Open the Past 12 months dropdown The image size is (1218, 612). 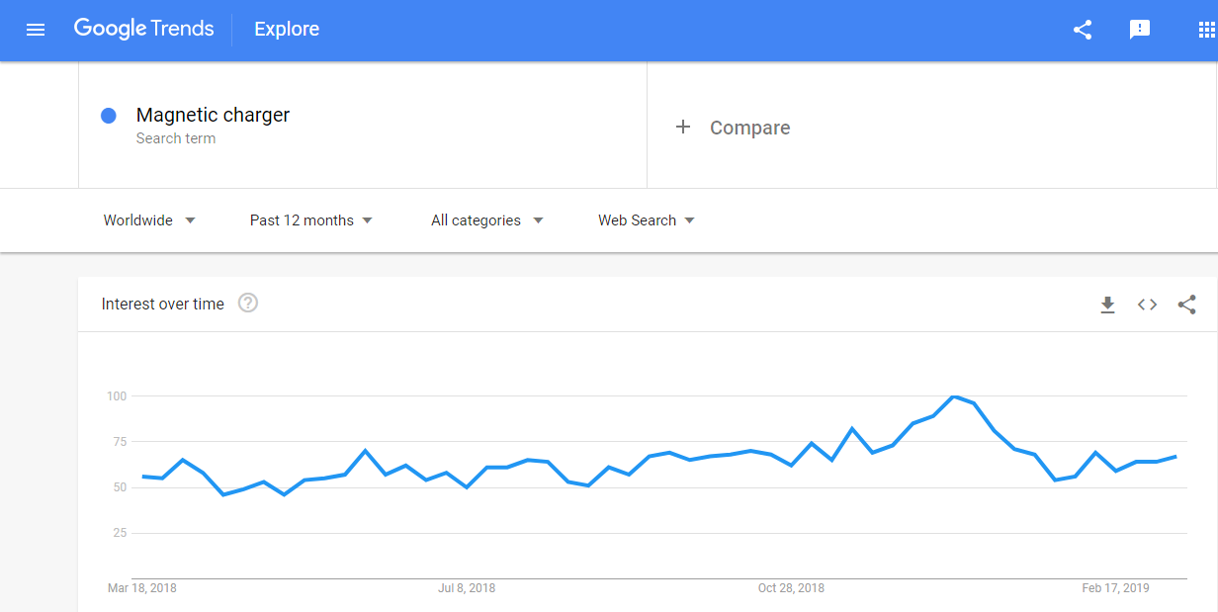tap(310, 220)
